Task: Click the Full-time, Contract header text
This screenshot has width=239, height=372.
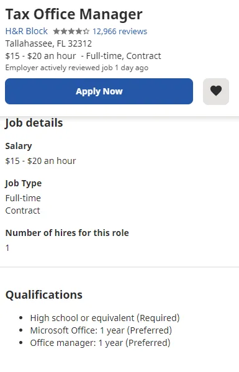Action: pyautogui.click(x=124, y=56)
